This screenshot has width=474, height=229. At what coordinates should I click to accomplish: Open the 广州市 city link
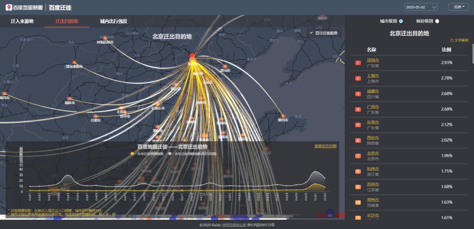pyautogui.click(x=373, y=107)
